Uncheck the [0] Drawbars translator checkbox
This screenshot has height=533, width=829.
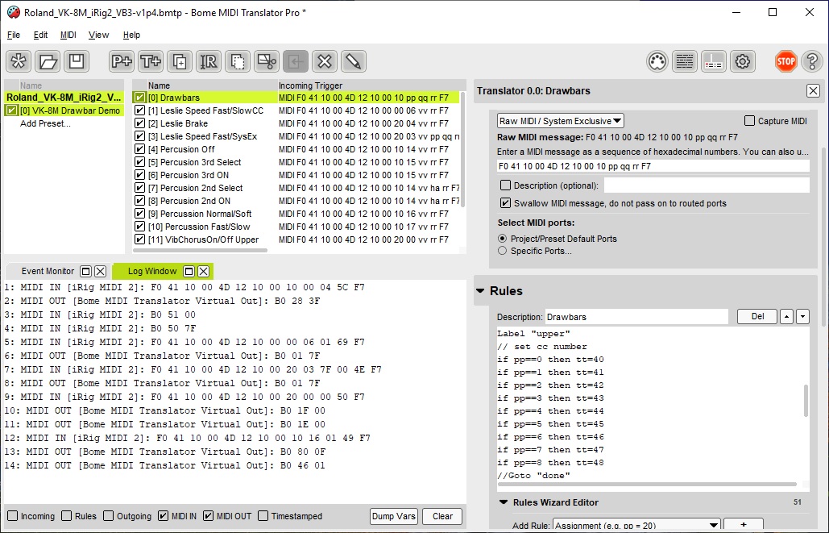coord(139,98)
